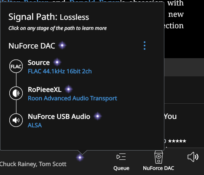Select the FLAC 44.1kHz 16bit 2ch link
Viewport: 204px width, 175px height.
click(60, 71)
